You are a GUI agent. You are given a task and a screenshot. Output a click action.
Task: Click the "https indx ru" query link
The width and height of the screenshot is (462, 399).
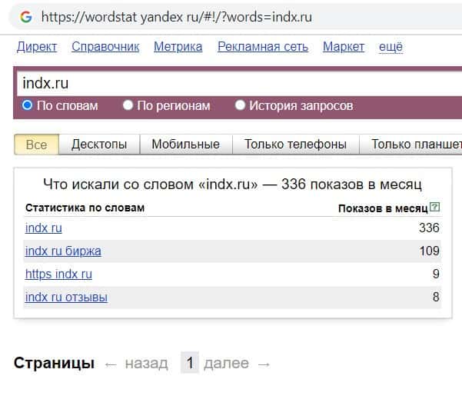point(58,274)
